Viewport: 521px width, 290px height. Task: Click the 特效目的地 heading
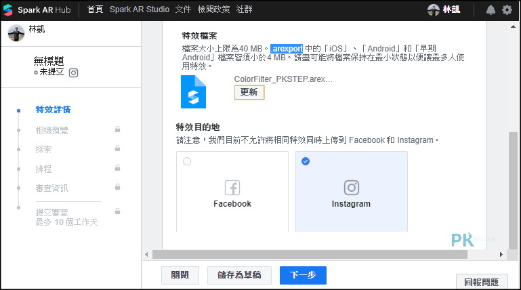[x=198, y=127]
